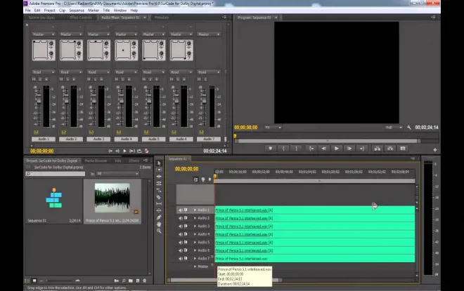
Task: Expand the Audio 1 timeline track
Action: click(195, 210)
